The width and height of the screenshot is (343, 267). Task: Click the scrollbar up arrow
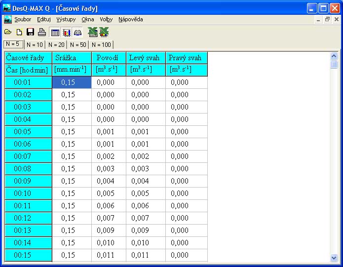pos(334,56)
